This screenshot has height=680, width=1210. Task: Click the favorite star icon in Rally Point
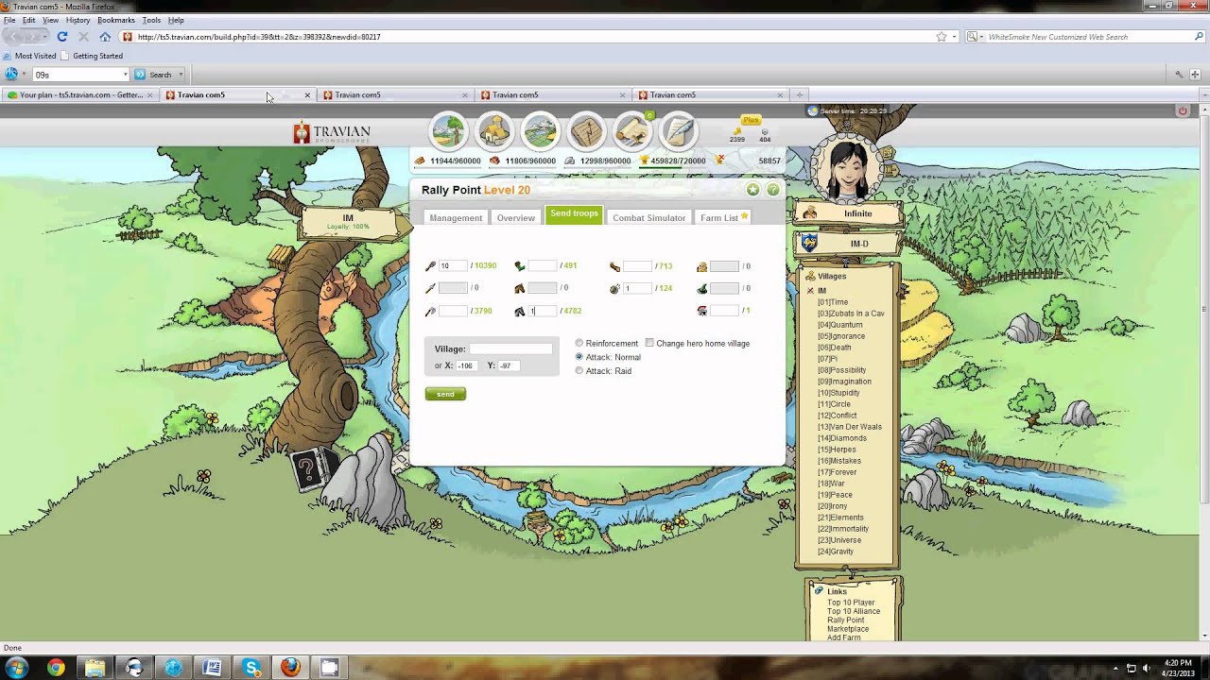click(x=752, y=190)
